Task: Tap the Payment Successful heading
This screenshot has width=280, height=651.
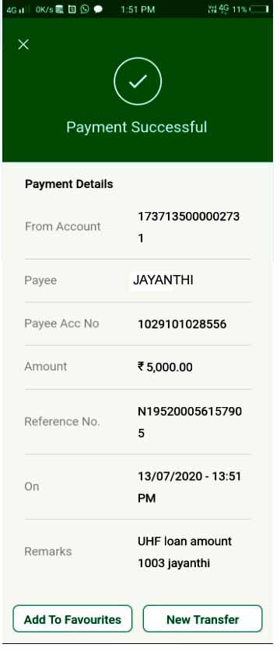Action: 137,127
